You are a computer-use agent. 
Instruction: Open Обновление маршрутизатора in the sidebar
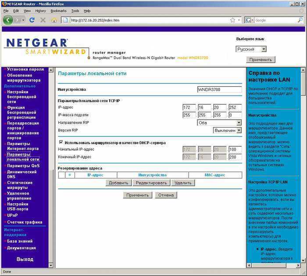[x=24, y=78]
